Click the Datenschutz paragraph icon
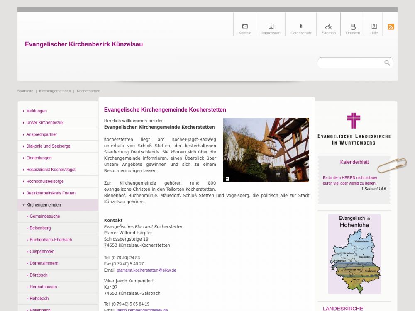This screenshot has width=415, height=311. click(301, 27)
